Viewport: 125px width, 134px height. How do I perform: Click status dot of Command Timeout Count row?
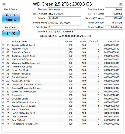coord(4,91)
